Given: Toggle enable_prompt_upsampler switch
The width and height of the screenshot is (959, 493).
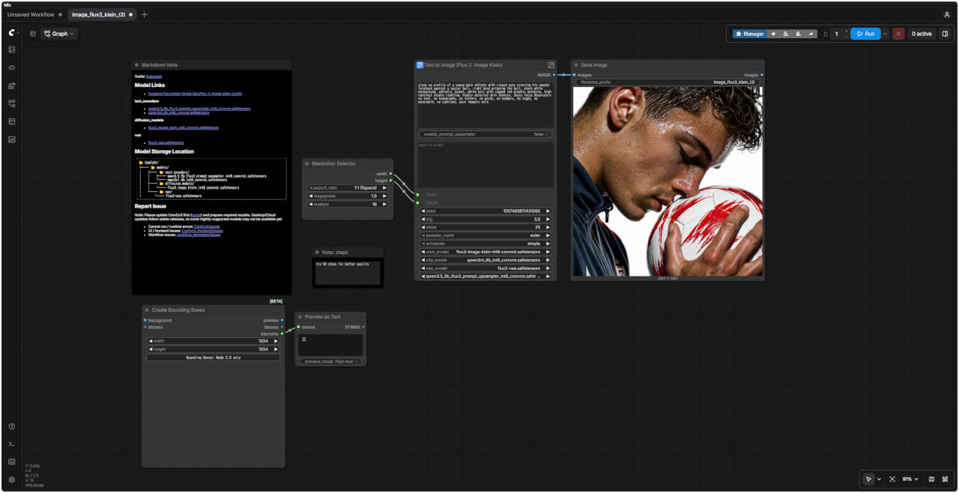Looking at the screenshot, I should (485, 134).
